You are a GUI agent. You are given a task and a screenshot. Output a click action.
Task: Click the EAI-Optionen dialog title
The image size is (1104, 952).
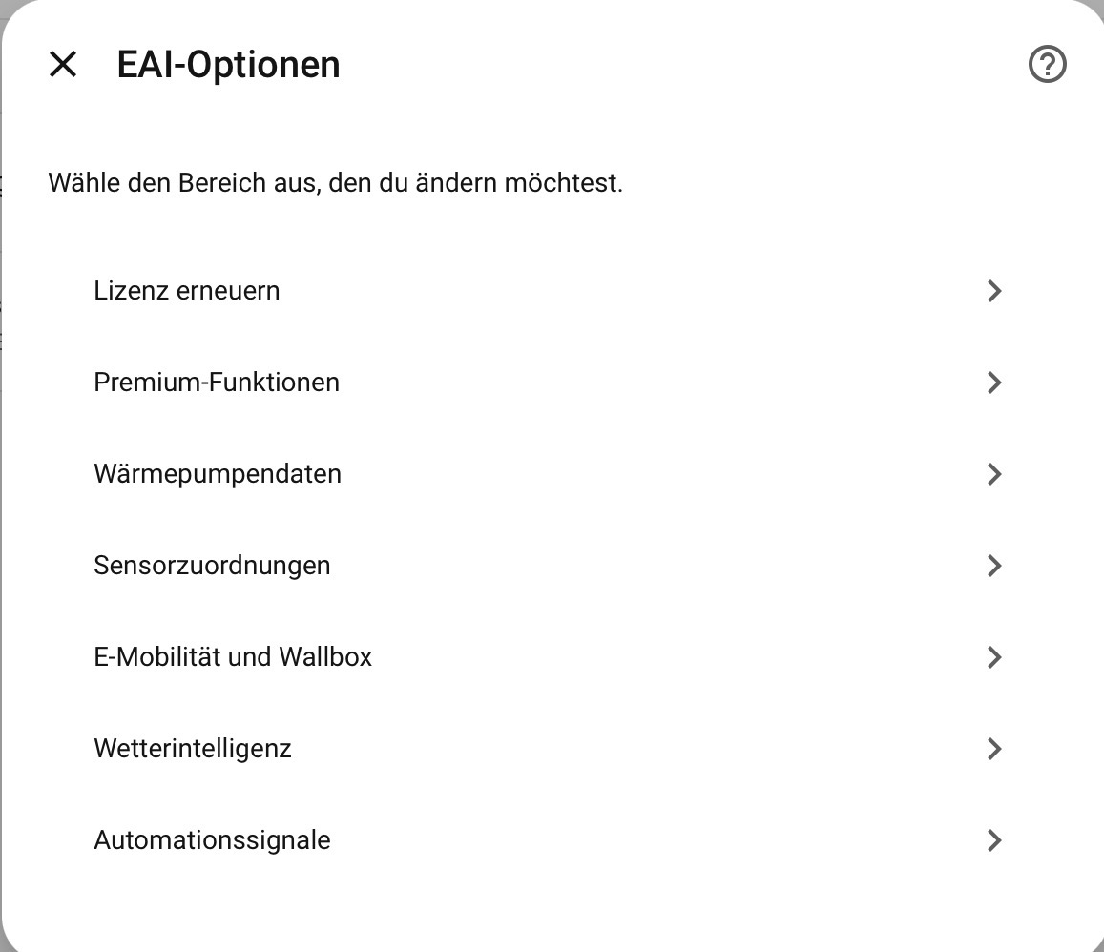tap(228, 65)
